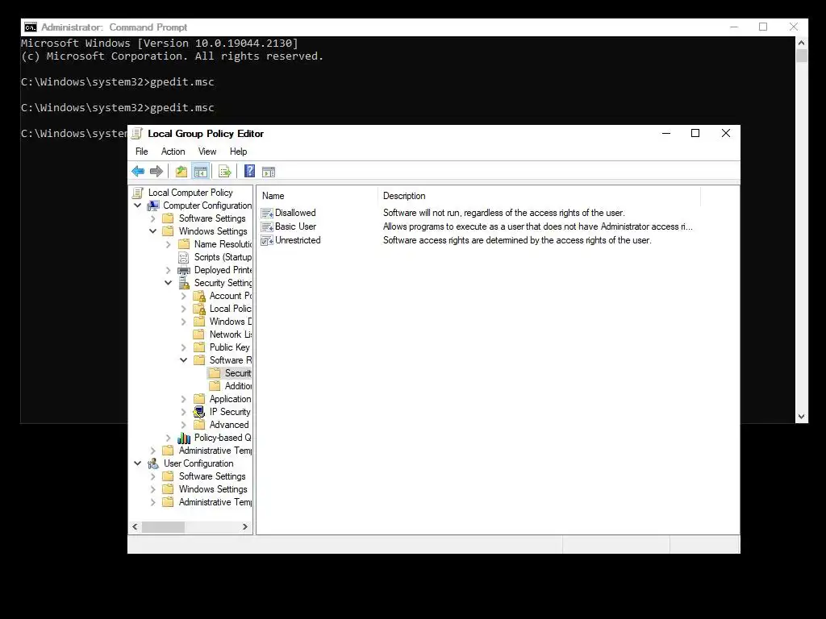Image resolution: width=826 pixels, height=619 pixels.
Task: Toggle Show/Hide Action Pane toolbar icon
Action: tap(269, 172)
